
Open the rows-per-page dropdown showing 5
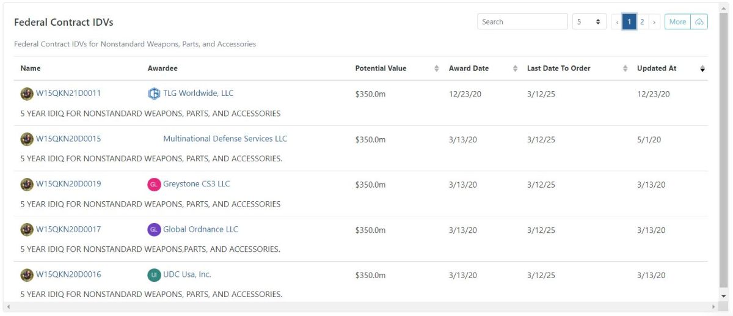tap(589, 22)
